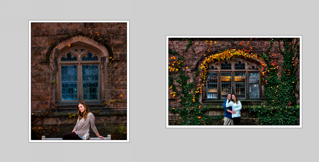This screenshot has height=162, width=319.
Task: Click the glowing orange pane in the right window
Action: point(226,79)
